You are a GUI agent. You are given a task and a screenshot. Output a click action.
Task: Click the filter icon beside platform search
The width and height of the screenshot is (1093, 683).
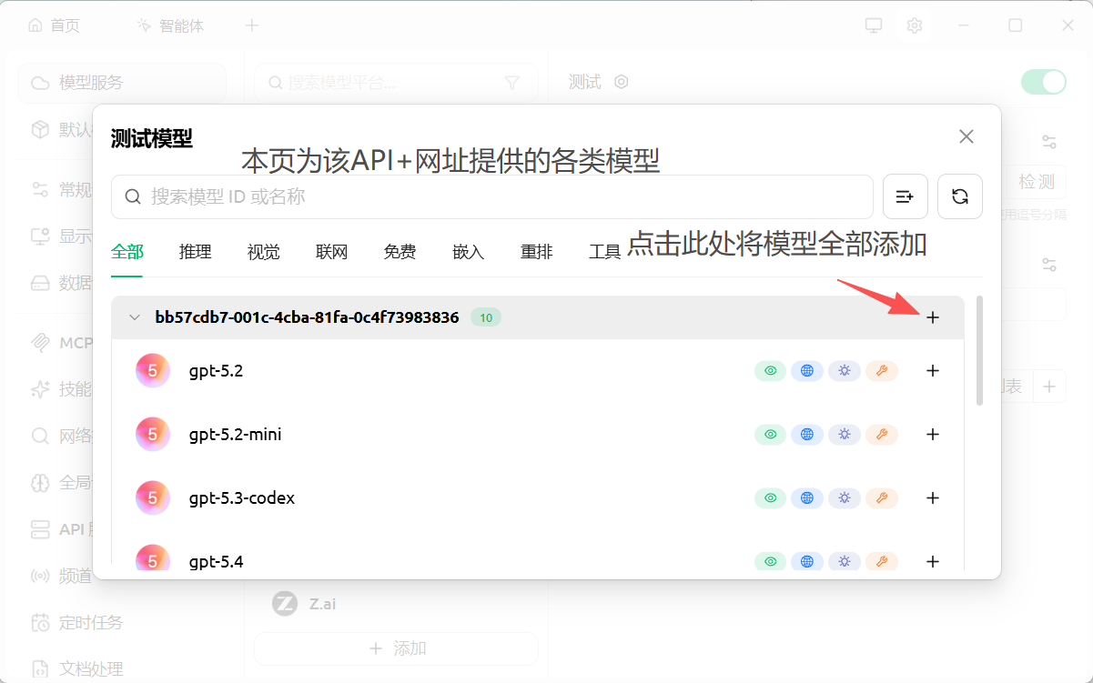511,83
